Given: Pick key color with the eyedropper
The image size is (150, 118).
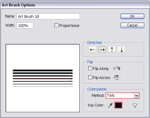Looking at the screenshot, I should [110, 105].
